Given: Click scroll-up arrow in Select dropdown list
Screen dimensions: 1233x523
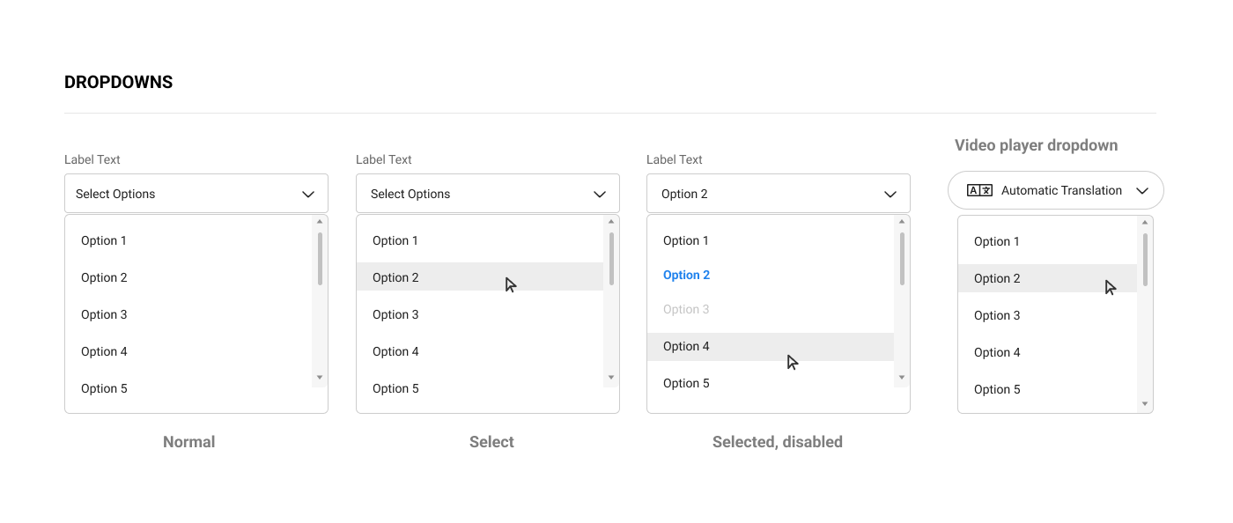Looking at the screenshot, I should point(611,222).
